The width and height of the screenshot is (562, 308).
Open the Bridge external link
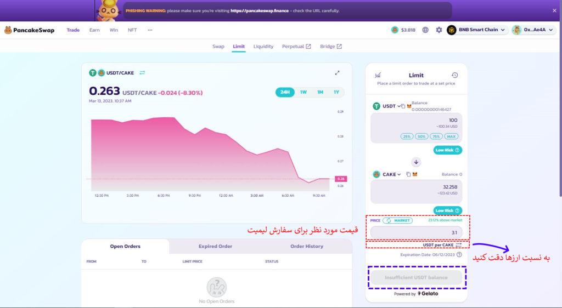[331, 47]
